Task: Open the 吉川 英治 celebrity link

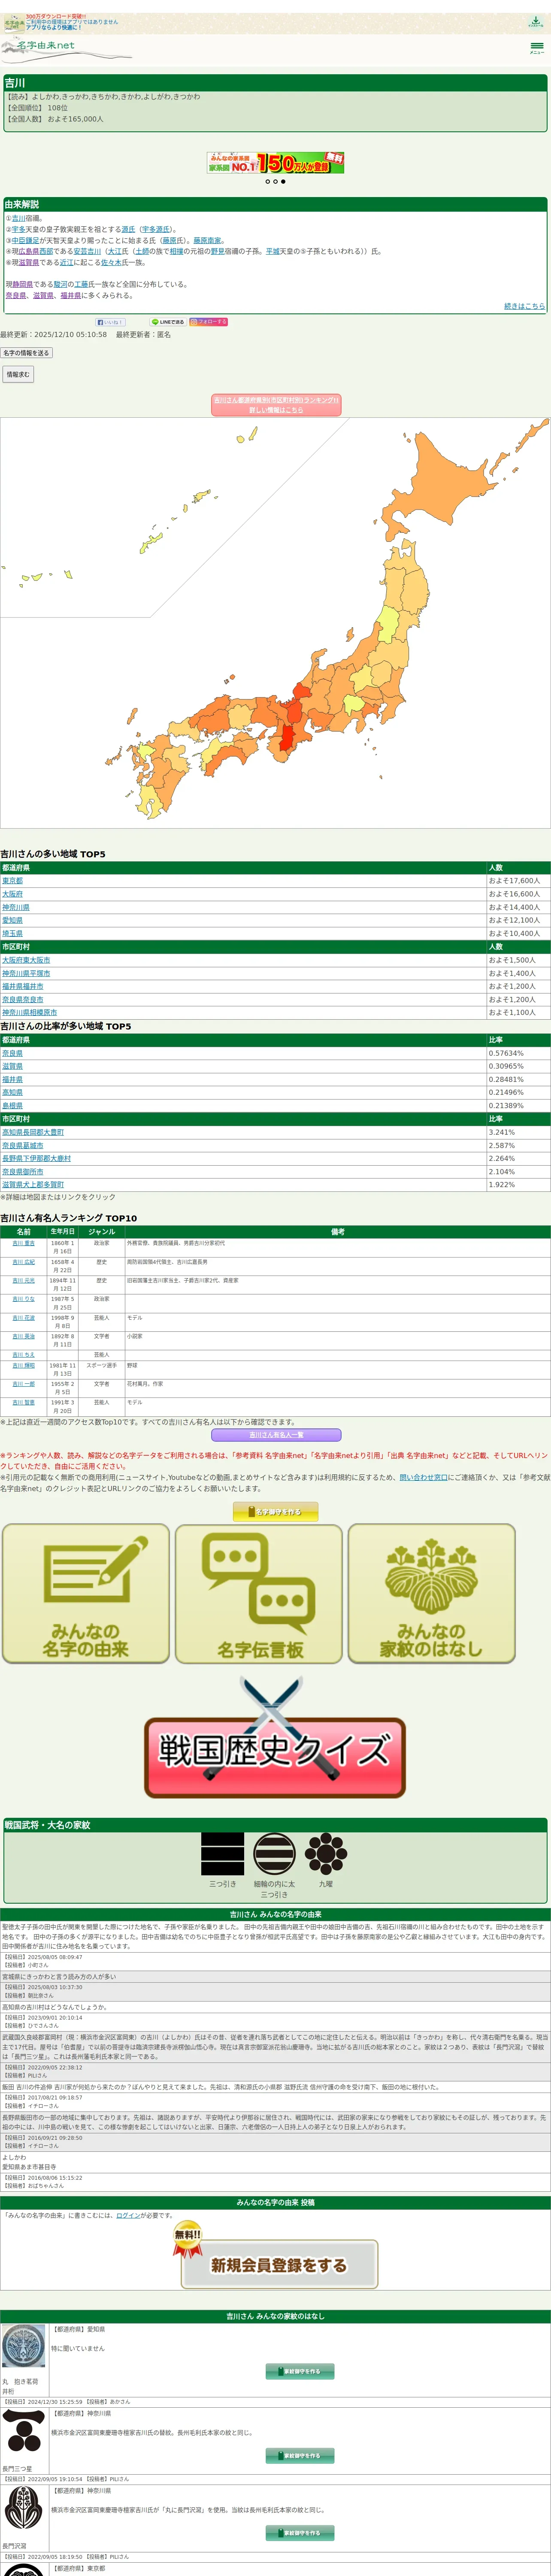Action: tap(24, 1336)
